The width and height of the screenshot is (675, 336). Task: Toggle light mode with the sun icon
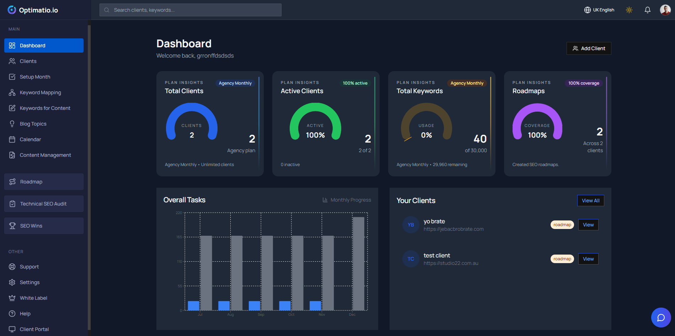click(x=629, y=10)
